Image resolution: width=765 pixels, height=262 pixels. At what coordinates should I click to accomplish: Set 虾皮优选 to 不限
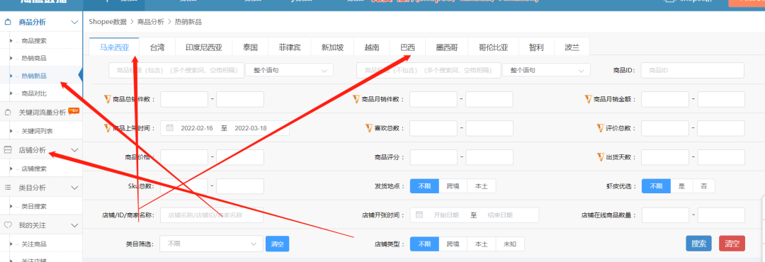pos(656,186)
